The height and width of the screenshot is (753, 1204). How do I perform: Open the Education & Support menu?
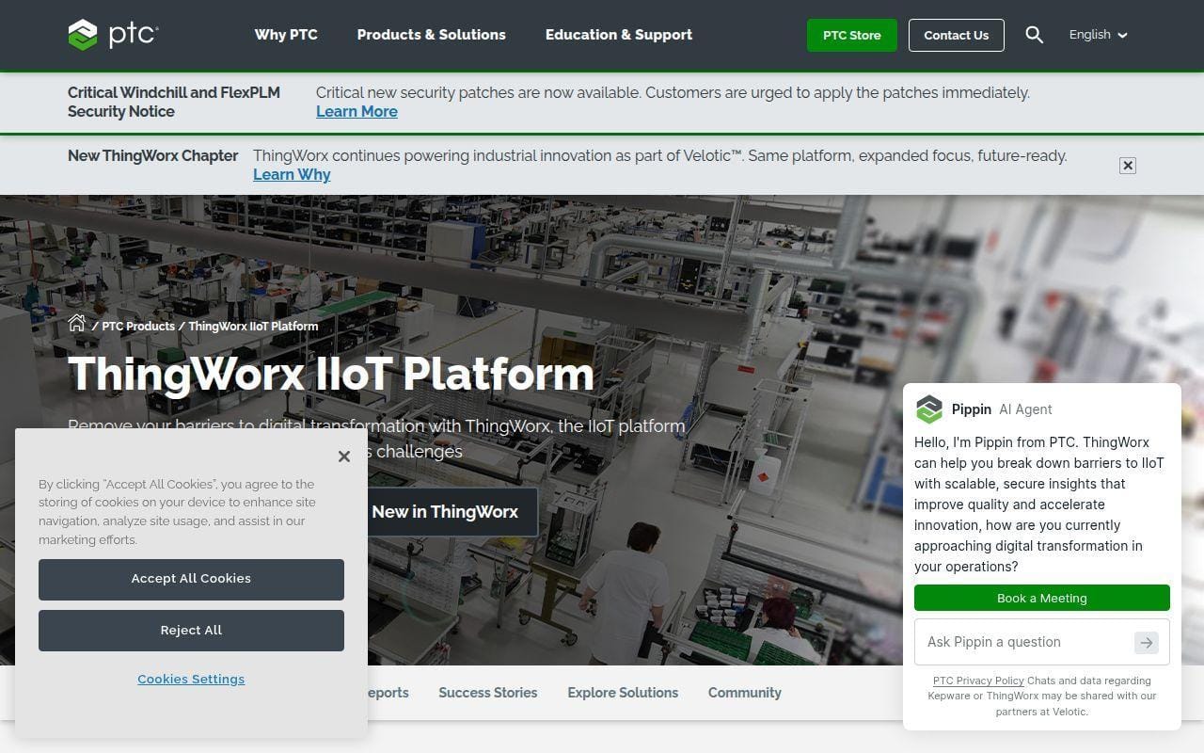(x=619, y=35)
